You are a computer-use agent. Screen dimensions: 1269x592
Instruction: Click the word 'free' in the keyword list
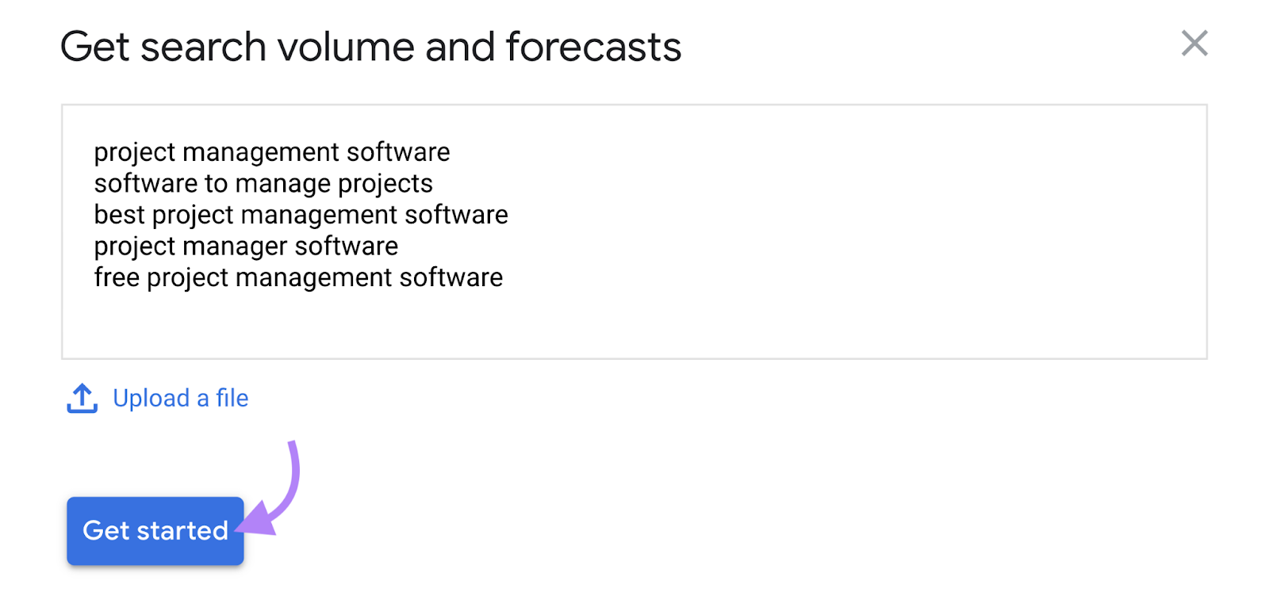[117, 278]
